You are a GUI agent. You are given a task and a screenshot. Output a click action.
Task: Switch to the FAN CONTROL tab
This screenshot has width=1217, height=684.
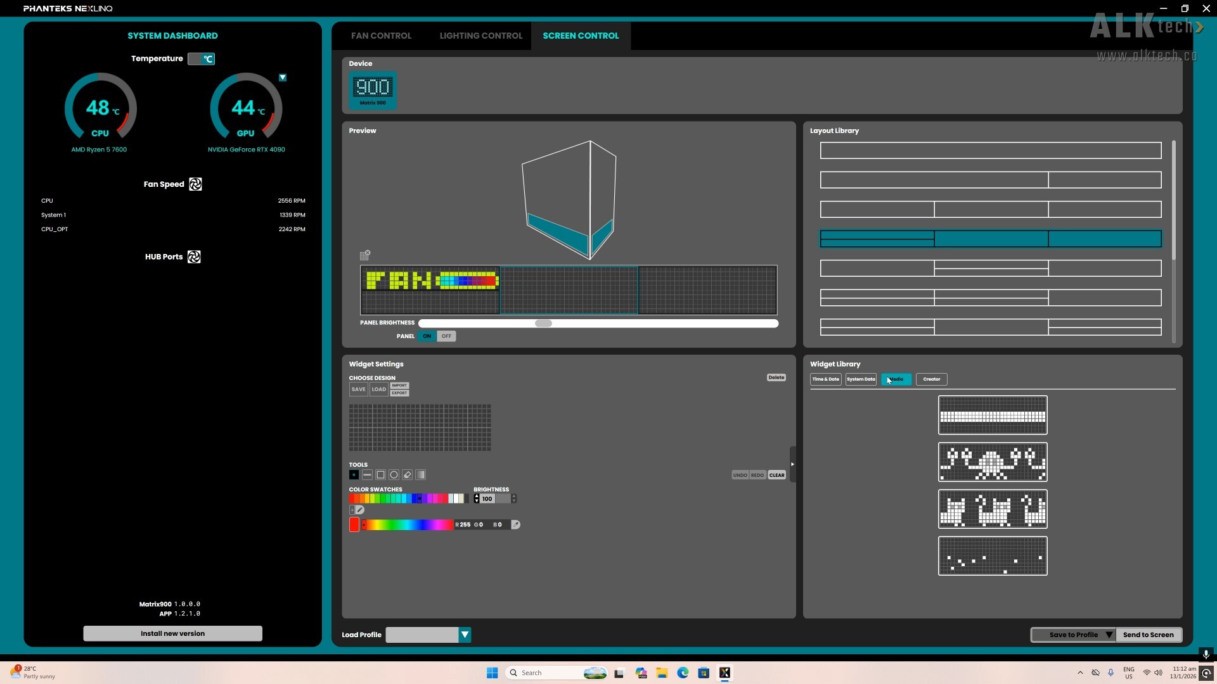click(x=381, y=35)
